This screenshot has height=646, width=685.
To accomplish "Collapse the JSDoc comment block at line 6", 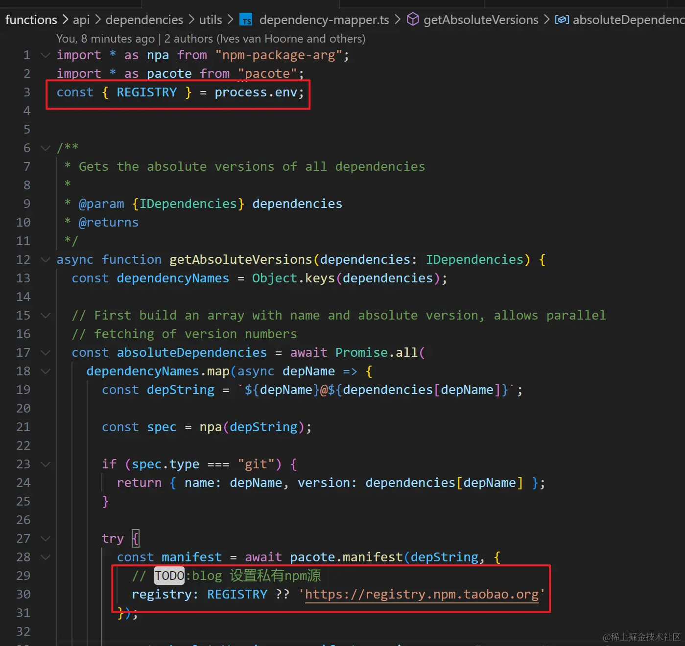I will [45, 148].
